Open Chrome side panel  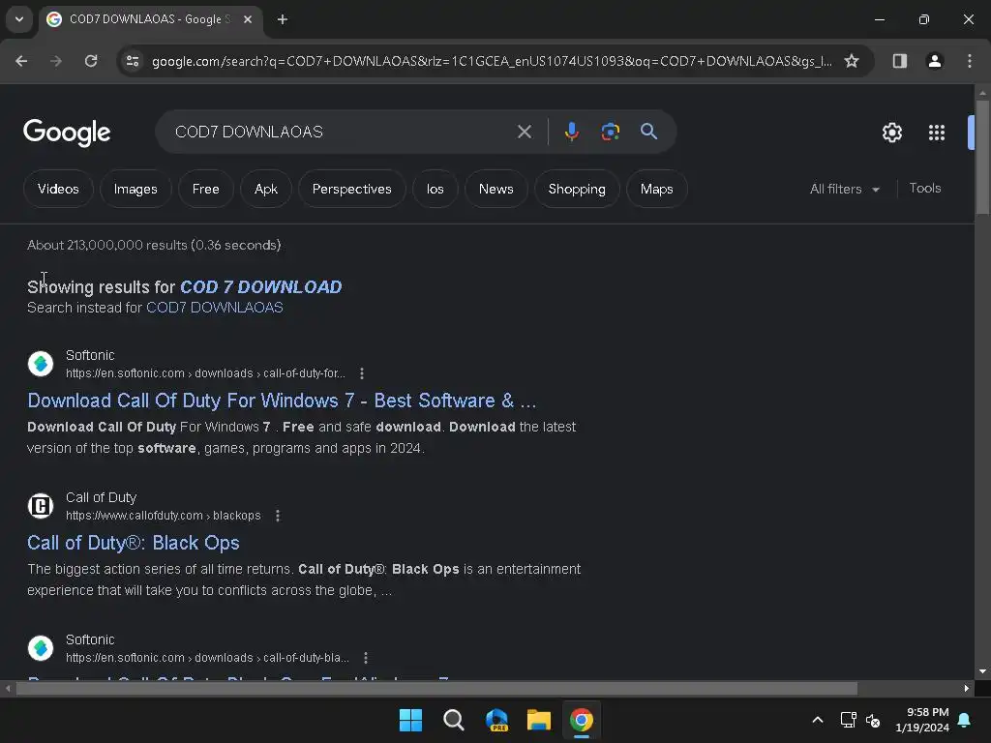[899, 61]
